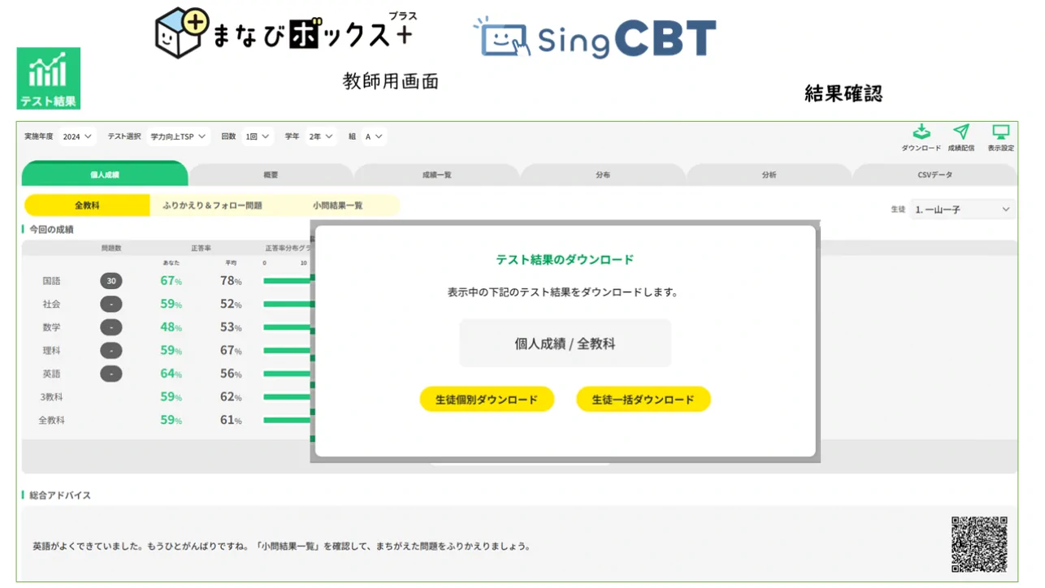Screen dimensions: 1045x588
Task: Click the QR code image
Action: coord(979,544)
